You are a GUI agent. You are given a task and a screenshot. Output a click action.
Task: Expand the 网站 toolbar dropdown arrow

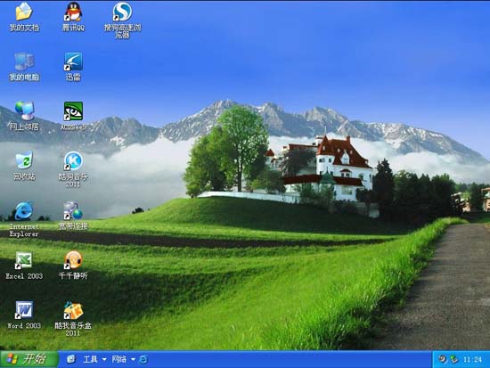tap(133, 359)
